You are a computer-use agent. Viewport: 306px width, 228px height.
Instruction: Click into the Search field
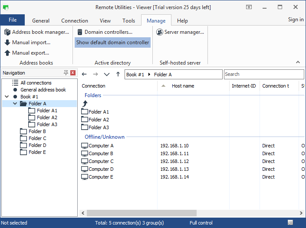263,75
